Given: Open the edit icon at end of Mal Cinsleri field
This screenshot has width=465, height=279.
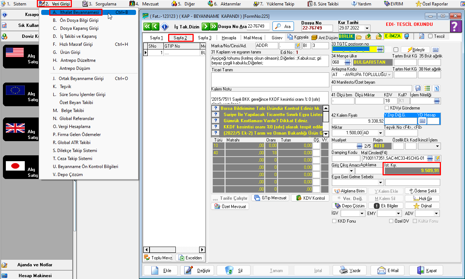Looking at the screenshot, I should (437, 158).
